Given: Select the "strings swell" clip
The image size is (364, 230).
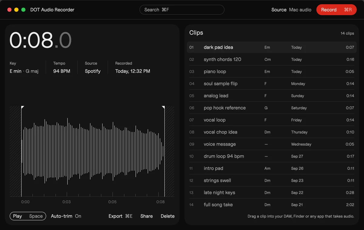Looking at the screenshot, I should pyautogui.click(x=272, y=180).
